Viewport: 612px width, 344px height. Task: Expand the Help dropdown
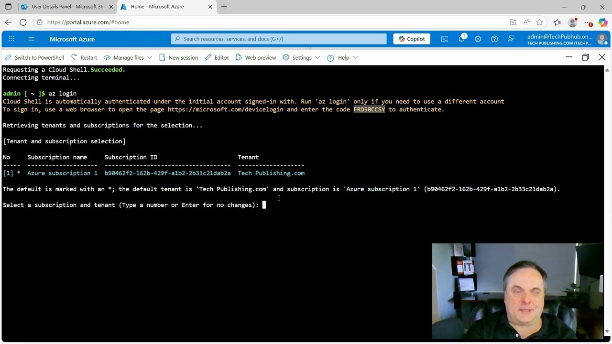click(x=342, y=57)
